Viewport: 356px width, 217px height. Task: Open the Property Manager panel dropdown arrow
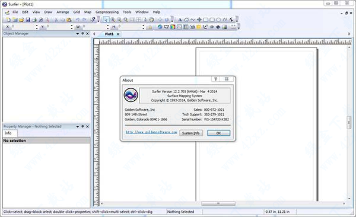pos(78,126)
